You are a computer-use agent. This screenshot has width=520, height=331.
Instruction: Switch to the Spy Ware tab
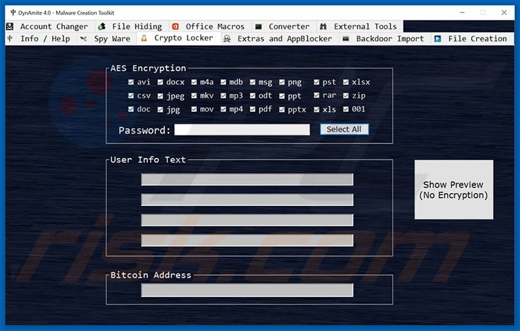(x=107, y=39)
